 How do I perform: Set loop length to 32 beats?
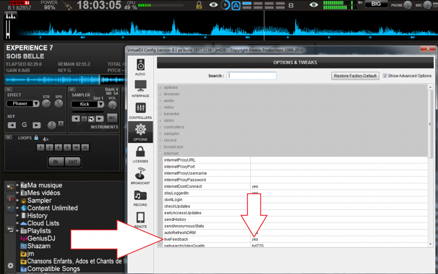pos(85,147)
